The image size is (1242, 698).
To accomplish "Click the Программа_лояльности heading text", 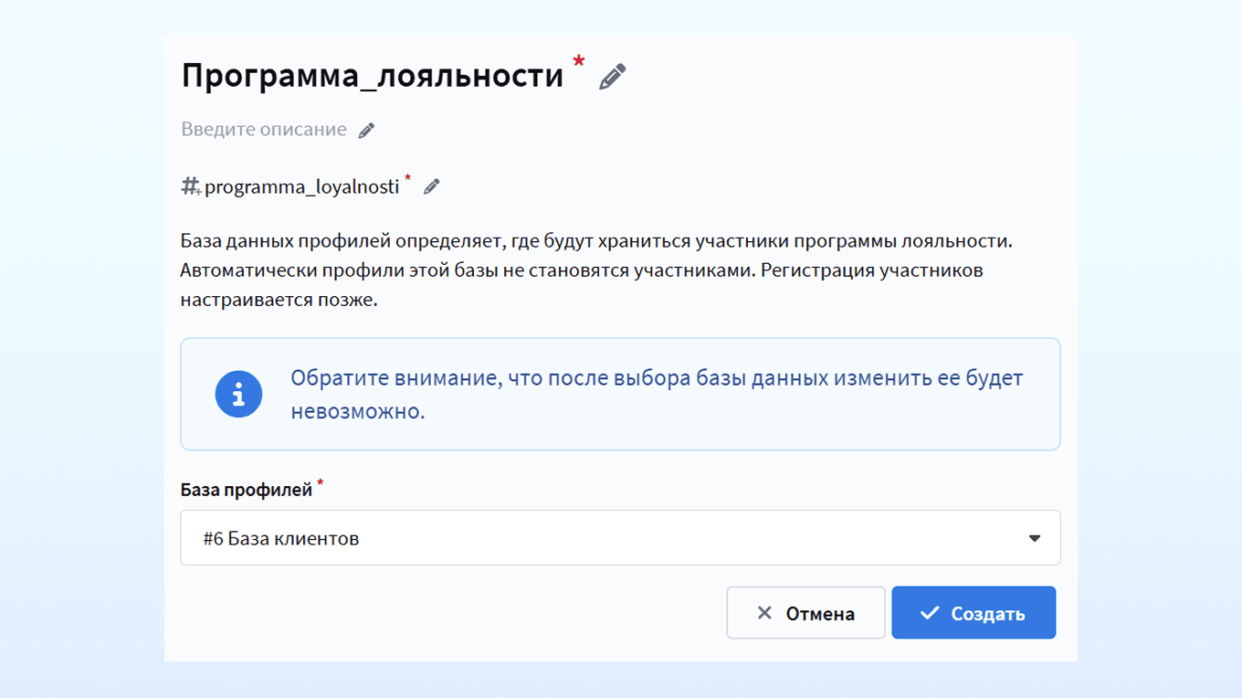I will 373,76.
